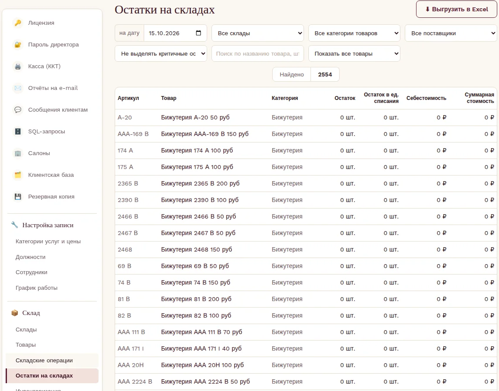Select product Бижутерия 2365 В 200 руб
This screenshot has height=391, width=499.
click(x=200, y=183)
